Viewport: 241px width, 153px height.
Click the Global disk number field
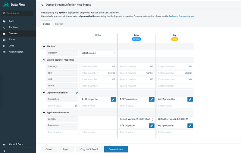click(98, 79)
